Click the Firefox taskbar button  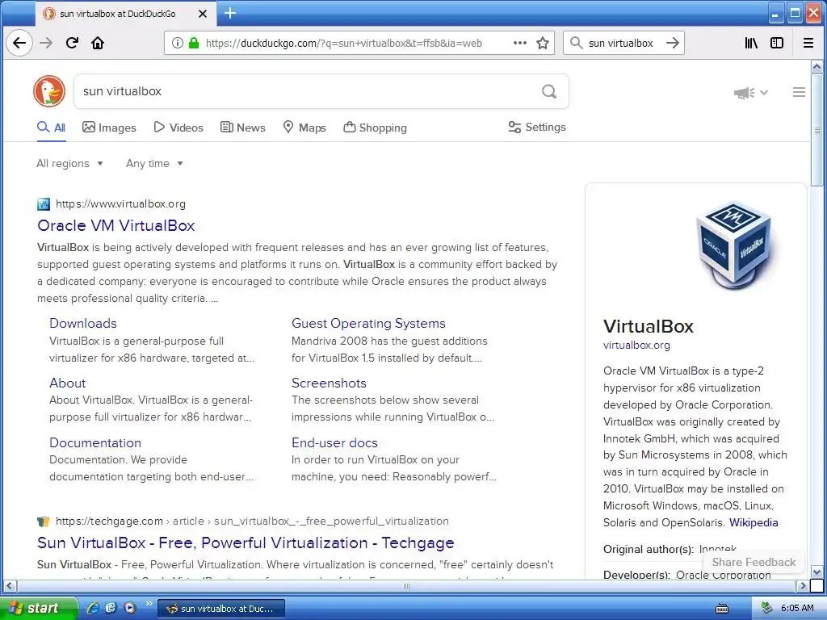click(x=221, y=609)
